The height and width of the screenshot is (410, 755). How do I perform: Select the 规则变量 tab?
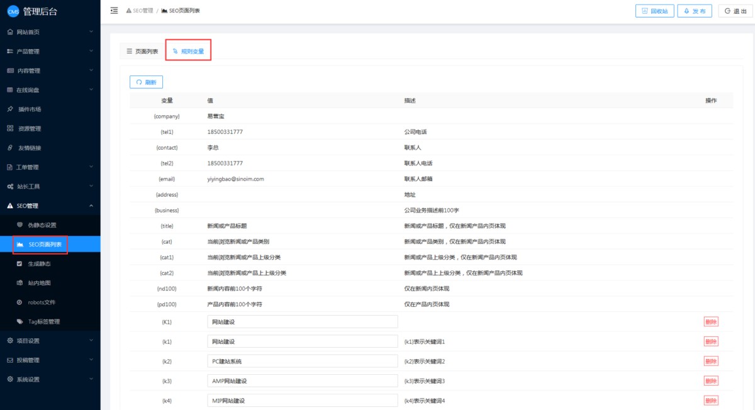[x=188, y=51]
